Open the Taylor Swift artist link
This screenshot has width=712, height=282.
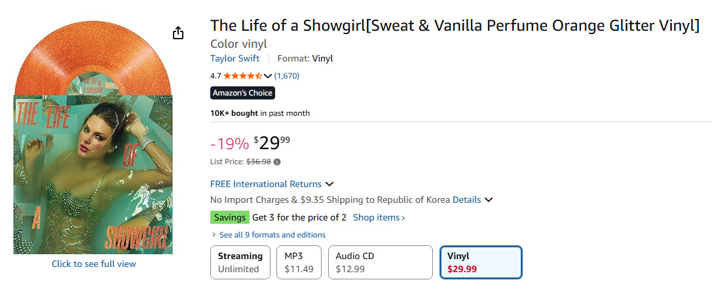pos(236,58)
